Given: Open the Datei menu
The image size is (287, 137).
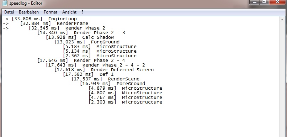Looking at the screenshot, I should pos(9,12).
